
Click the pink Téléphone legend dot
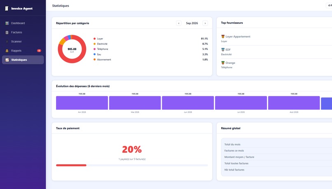[x=94, y=49]
